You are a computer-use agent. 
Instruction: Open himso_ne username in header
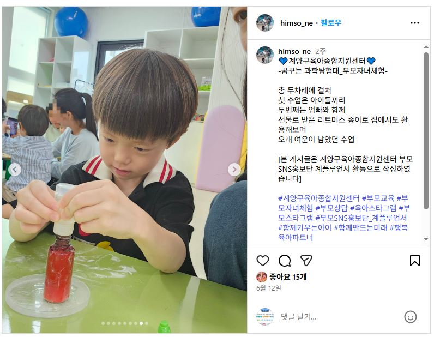(x=297, y=23)
